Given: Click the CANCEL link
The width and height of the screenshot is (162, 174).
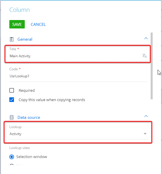Looking at the screenshot, I should point(38,24).
